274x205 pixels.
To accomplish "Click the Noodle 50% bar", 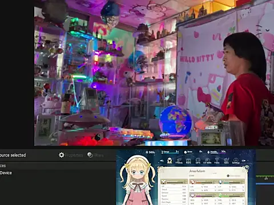I will (216, 152).
